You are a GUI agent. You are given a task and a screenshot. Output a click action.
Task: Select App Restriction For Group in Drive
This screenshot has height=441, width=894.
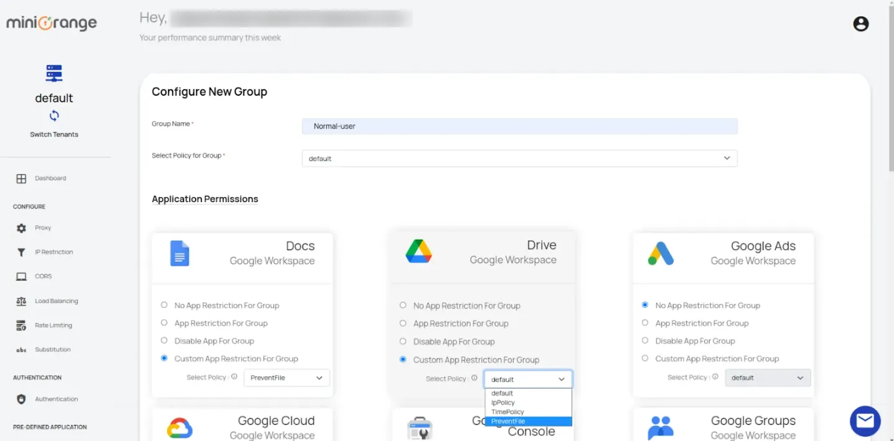[403, 323]
